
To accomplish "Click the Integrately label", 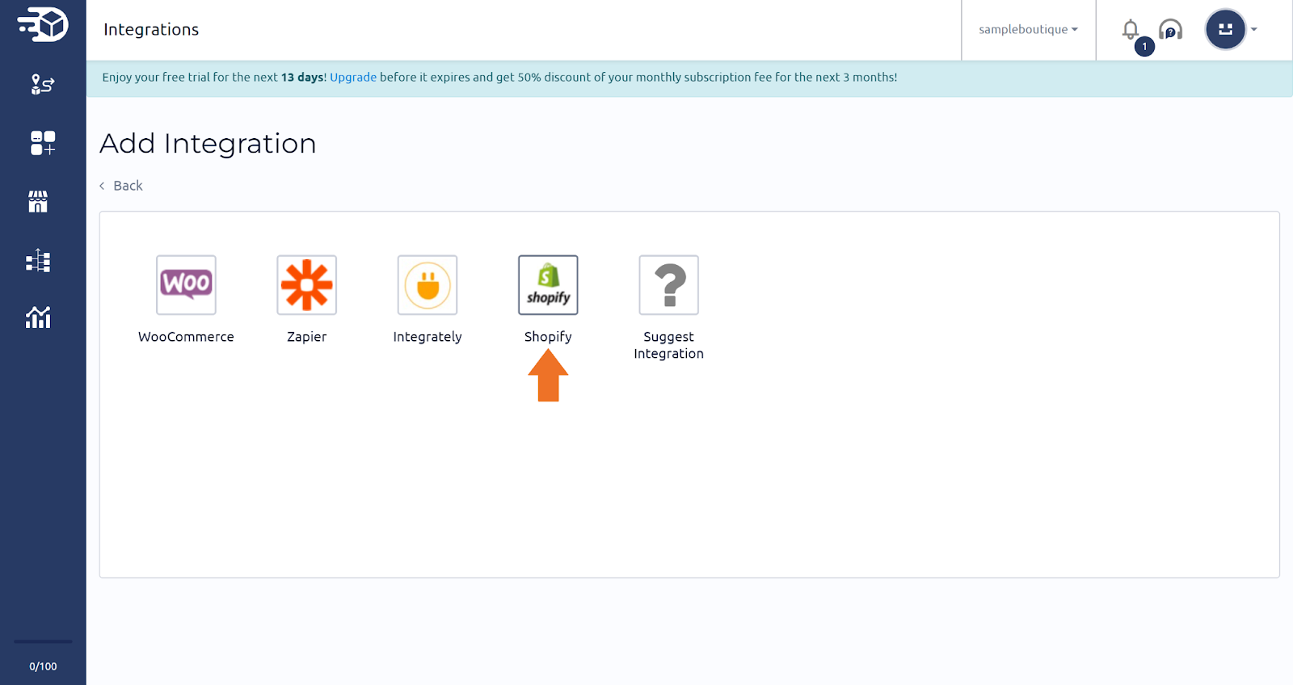I will 427,337.
